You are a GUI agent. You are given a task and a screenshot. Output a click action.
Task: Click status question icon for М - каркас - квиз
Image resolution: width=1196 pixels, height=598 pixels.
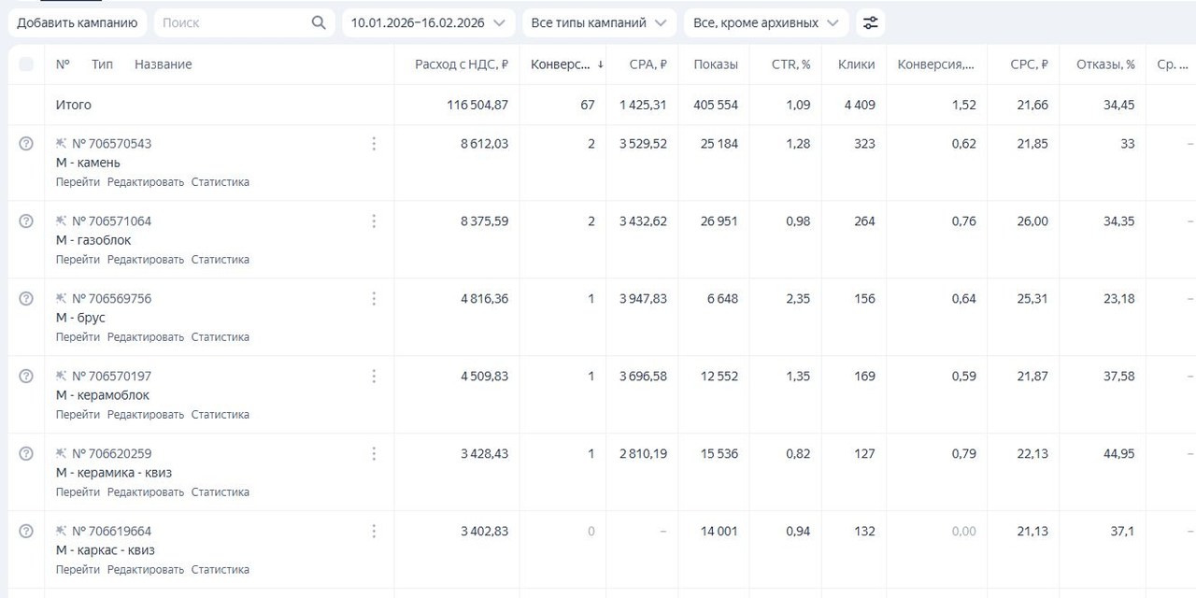click(26, 531)
